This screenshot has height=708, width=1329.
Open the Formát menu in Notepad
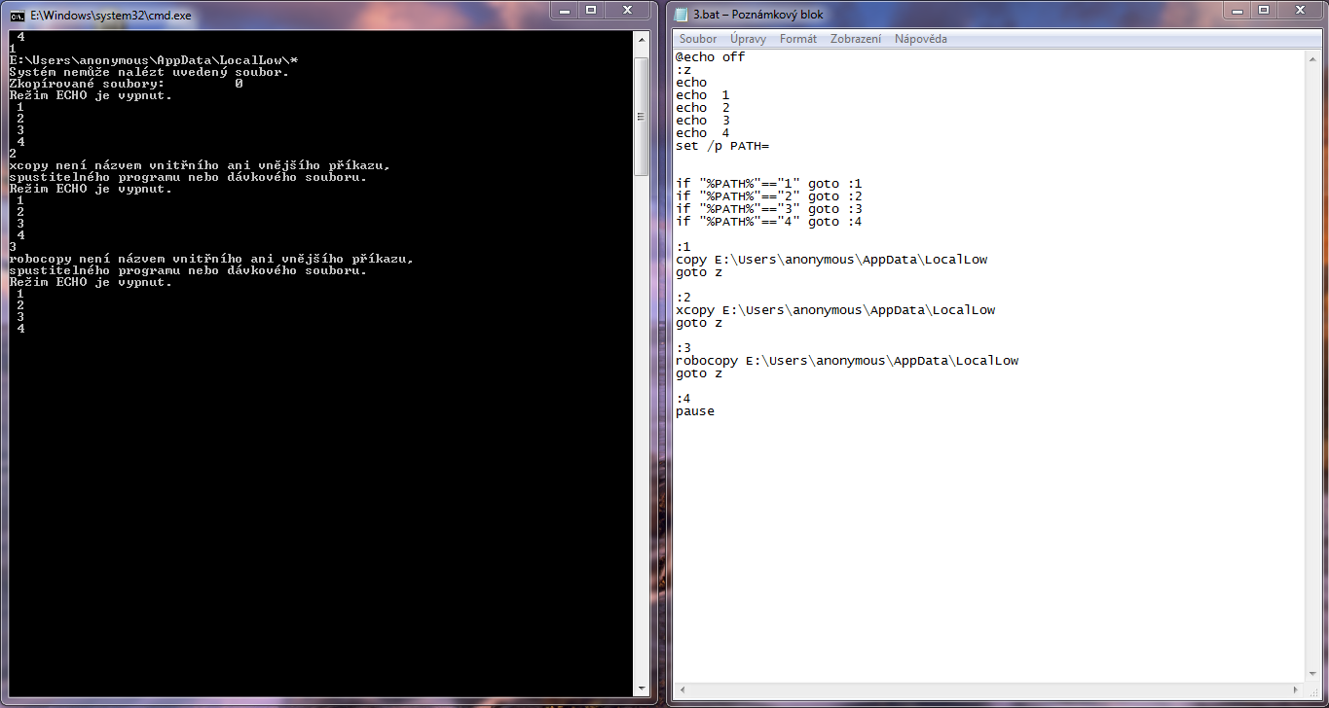798,39
